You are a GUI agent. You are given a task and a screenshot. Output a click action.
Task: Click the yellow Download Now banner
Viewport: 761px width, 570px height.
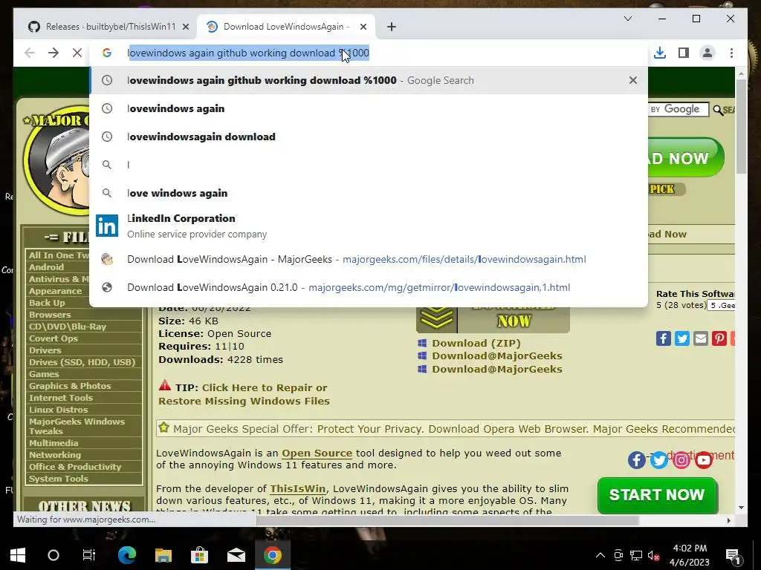click(493, 318)
